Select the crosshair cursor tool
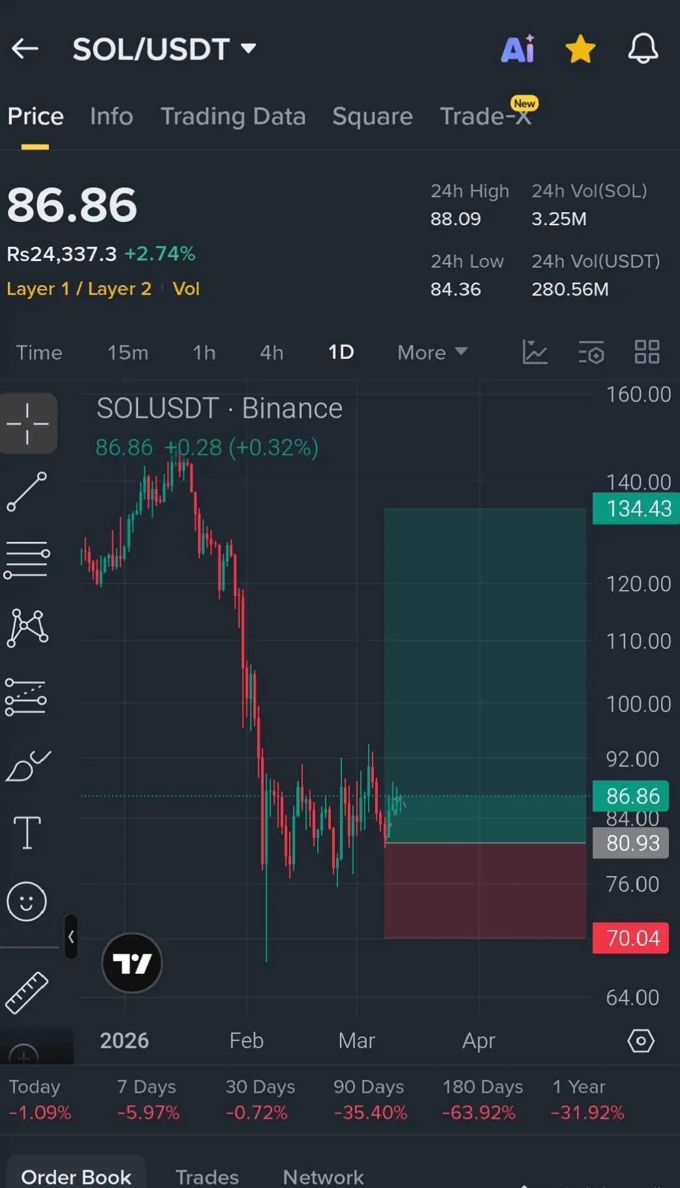The height and width of the screenshot is (1188, 680). [x=28, y=424]
